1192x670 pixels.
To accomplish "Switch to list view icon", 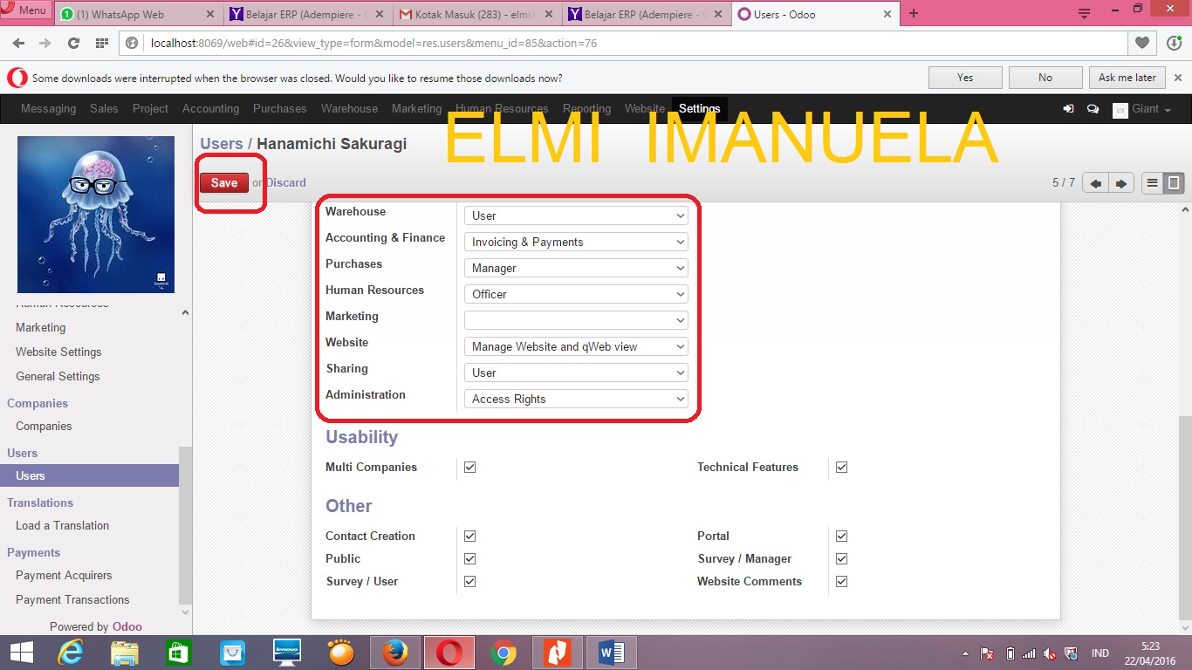I will (1152, 183).
